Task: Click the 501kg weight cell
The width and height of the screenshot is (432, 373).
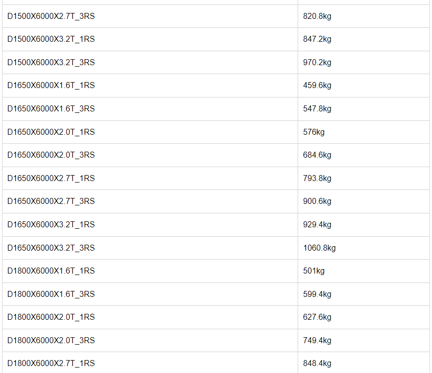Action: tap(314, 271)
